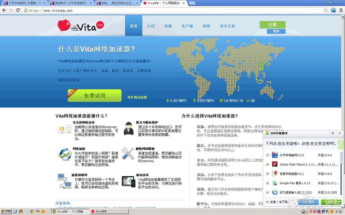Click the 升至:3.0.1265 version text
The width and height of the screenshot is (345, 215).
[327, 192]
